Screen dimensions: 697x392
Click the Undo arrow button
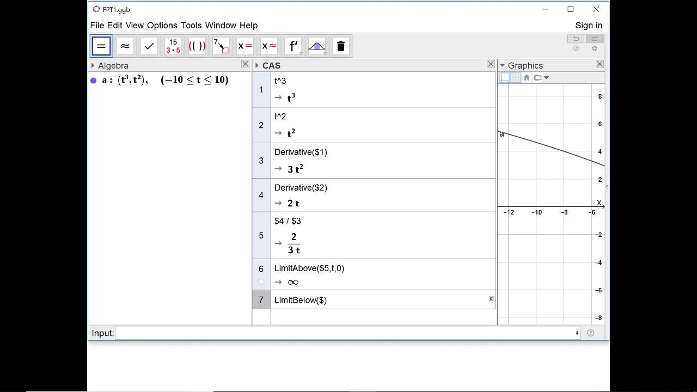click(576, 39)
